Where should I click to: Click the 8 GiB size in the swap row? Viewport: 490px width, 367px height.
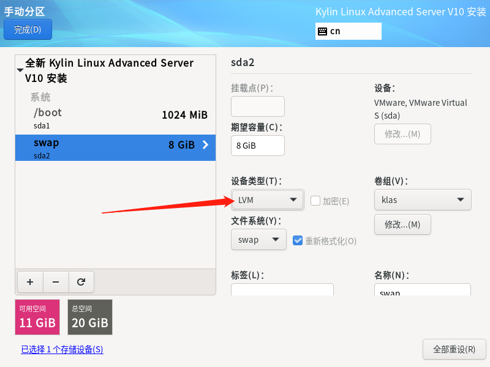point(181,145)
